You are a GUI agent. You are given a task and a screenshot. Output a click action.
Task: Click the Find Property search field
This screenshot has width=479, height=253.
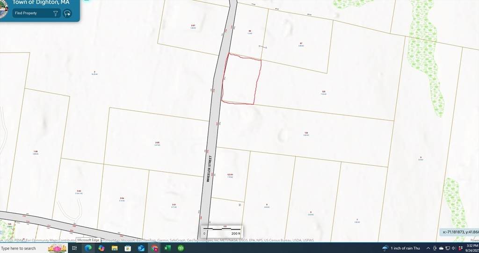click(31, 14)
